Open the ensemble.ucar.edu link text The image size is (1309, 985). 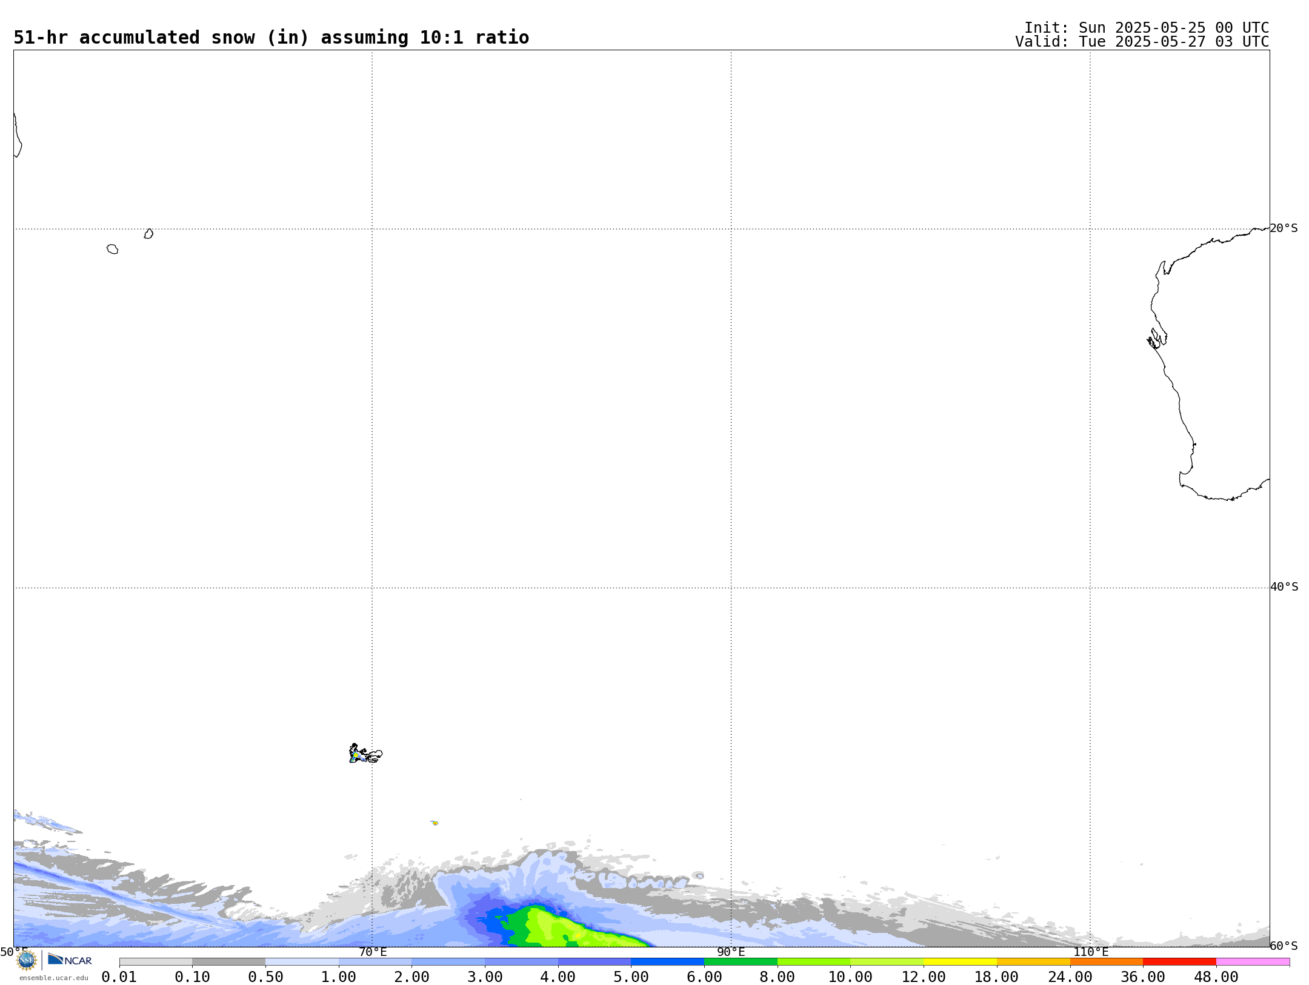pyautogui.click(x=53, y=978)
